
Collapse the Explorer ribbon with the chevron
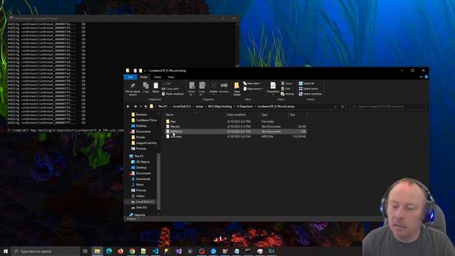[421, 77]
